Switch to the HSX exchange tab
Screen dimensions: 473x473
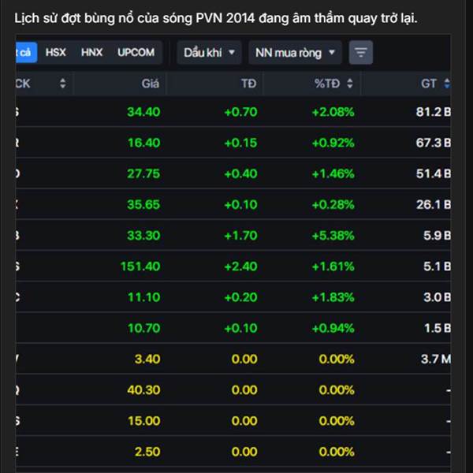(55, 53)
